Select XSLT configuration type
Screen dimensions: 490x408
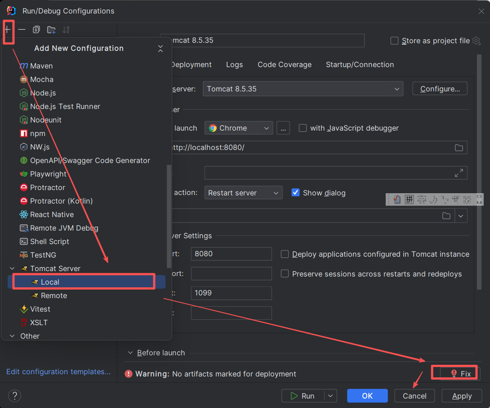(39, 322)
